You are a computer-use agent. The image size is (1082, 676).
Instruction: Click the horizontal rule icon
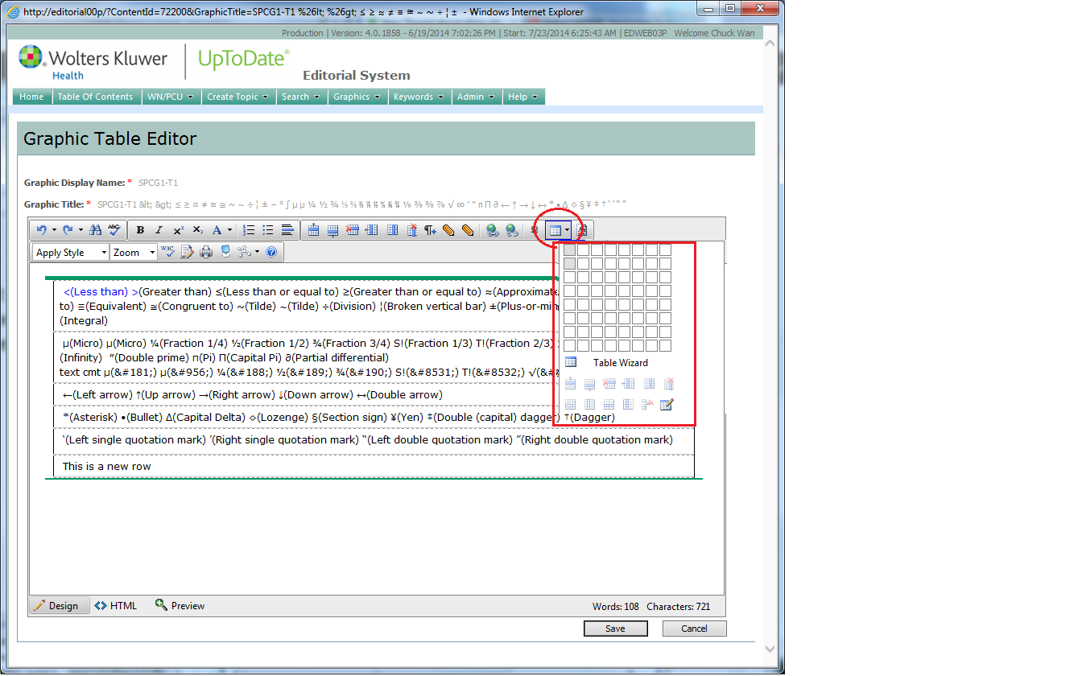pos(287,230)
